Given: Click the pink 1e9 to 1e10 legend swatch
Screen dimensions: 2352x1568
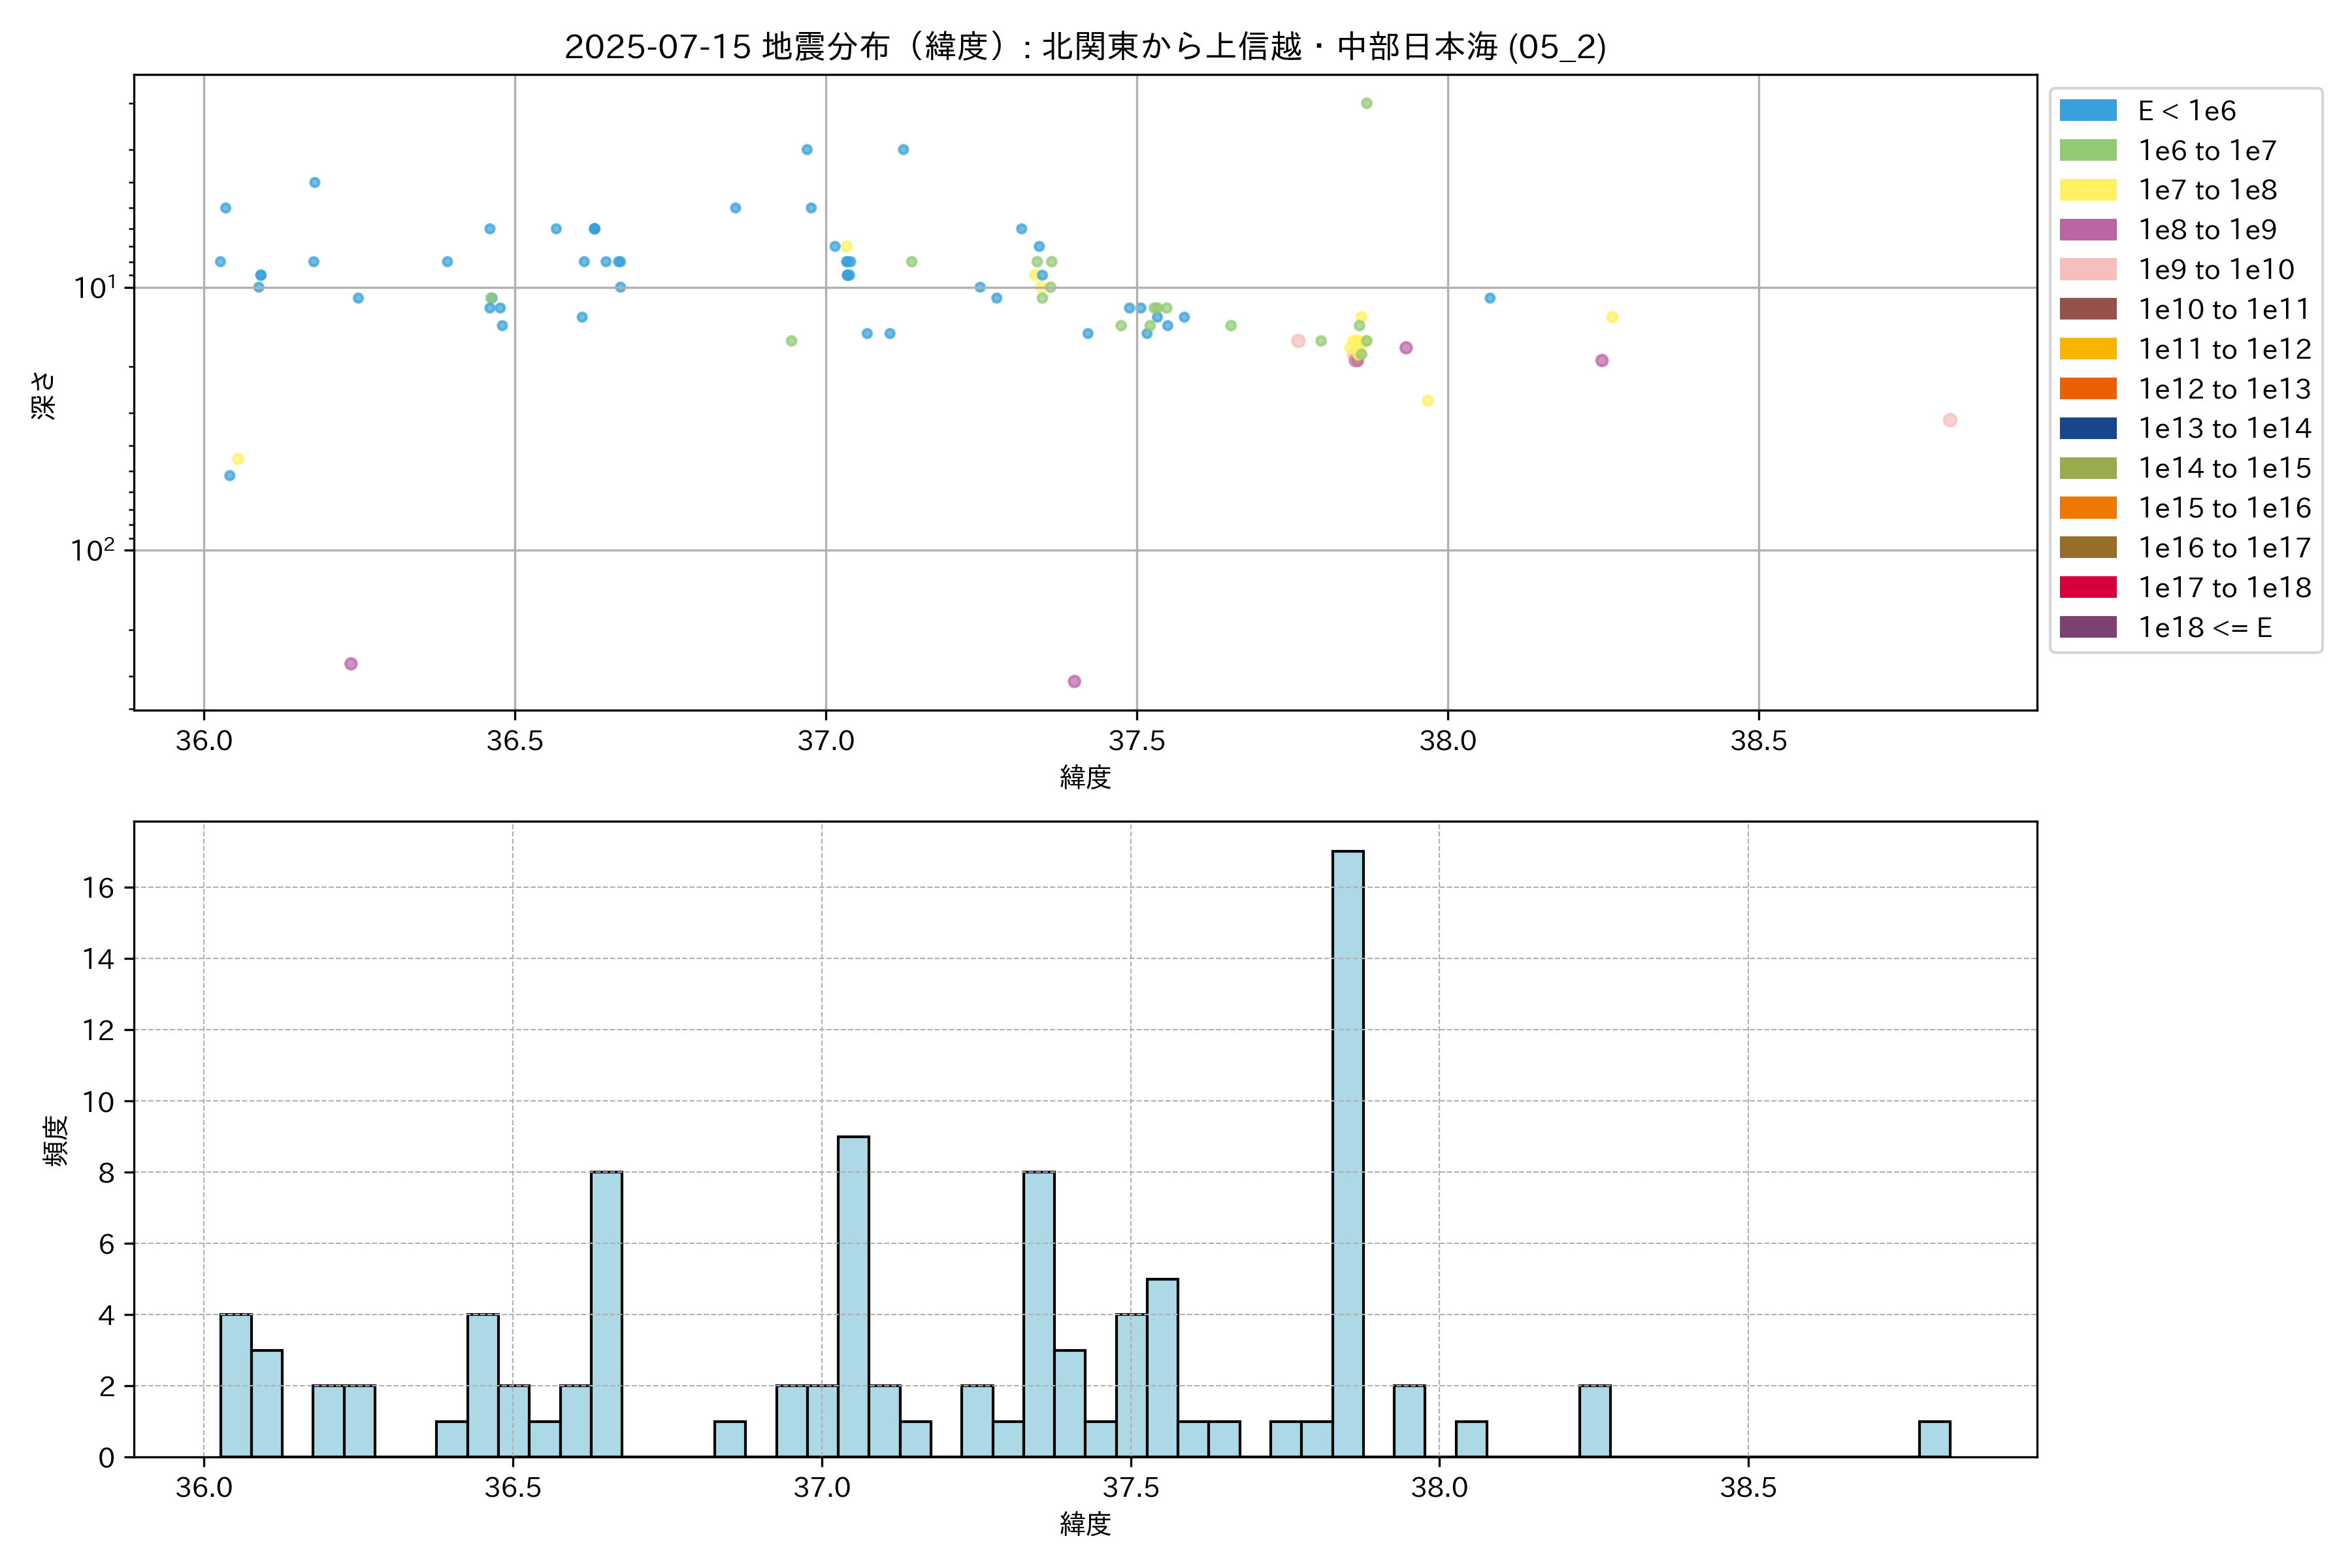Looking at the screenshot, I should click(2087, 270).
